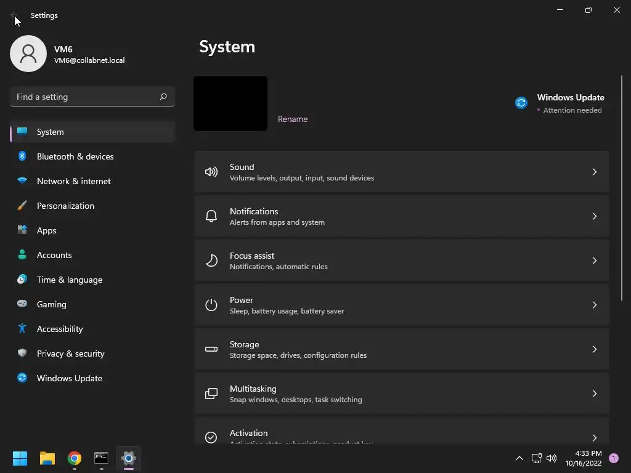Expand Activation settings chevron

[595, 438]
